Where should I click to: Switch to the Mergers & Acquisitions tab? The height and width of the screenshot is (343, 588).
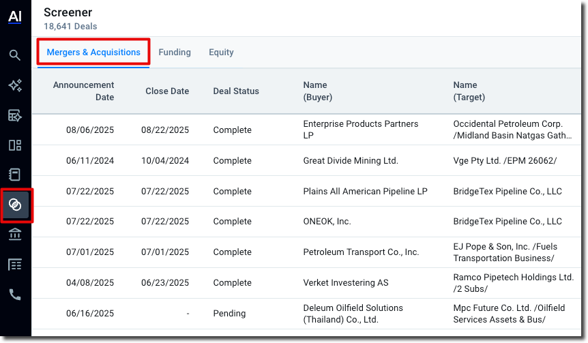tap(93, 53)
